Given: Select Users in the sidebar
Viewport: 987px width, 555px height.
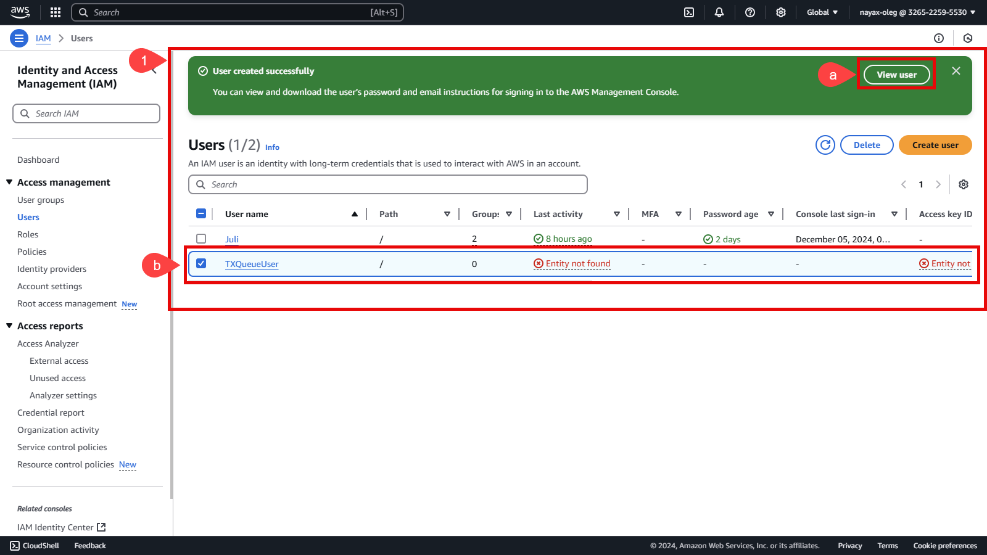Looking at the screenshot, I should pos(28,217).
